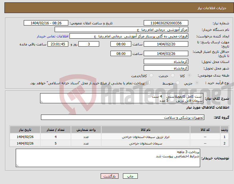
Task: Select the جزیی purchase type radio
Action: click(197, 83)
